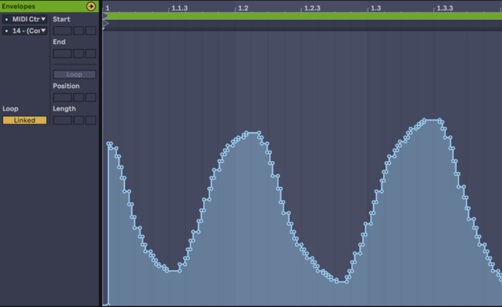Toggle the Loop switch
This screenshot has height=307, width=502.
click(x=74, y=74)
